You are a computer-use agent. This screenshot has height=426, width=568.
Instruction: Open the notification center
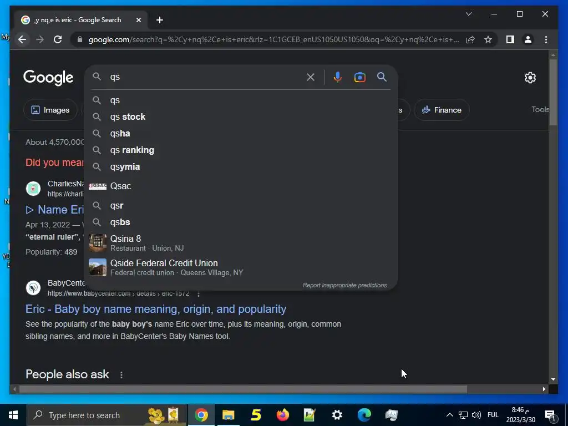pyautogui.click(x=550, y=415)
